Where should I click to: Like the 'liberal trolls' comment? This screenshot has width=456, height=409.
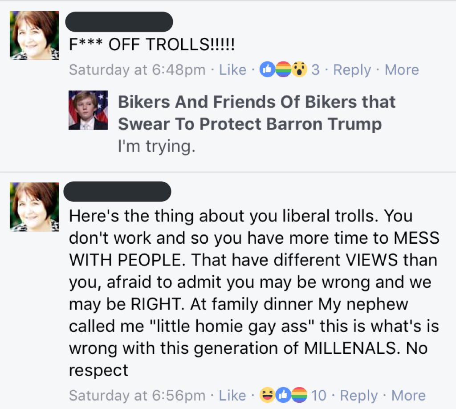click(232, 395)
